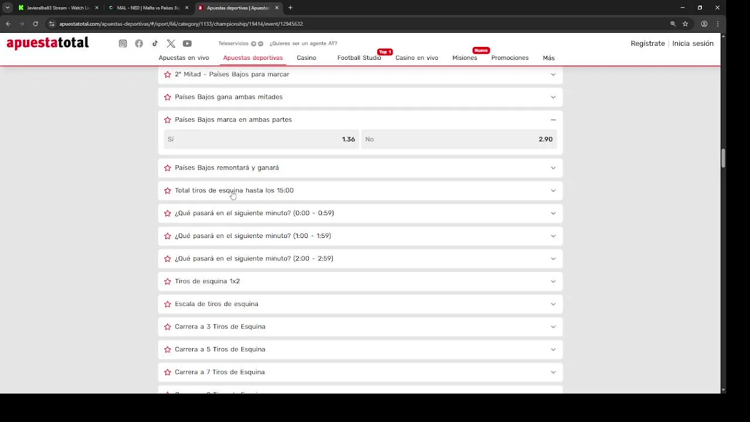The height and width of the screenshot is (422, 750).
Task: Bet 'Sí' at odds 1.36
Action: [x=261, y=139]
